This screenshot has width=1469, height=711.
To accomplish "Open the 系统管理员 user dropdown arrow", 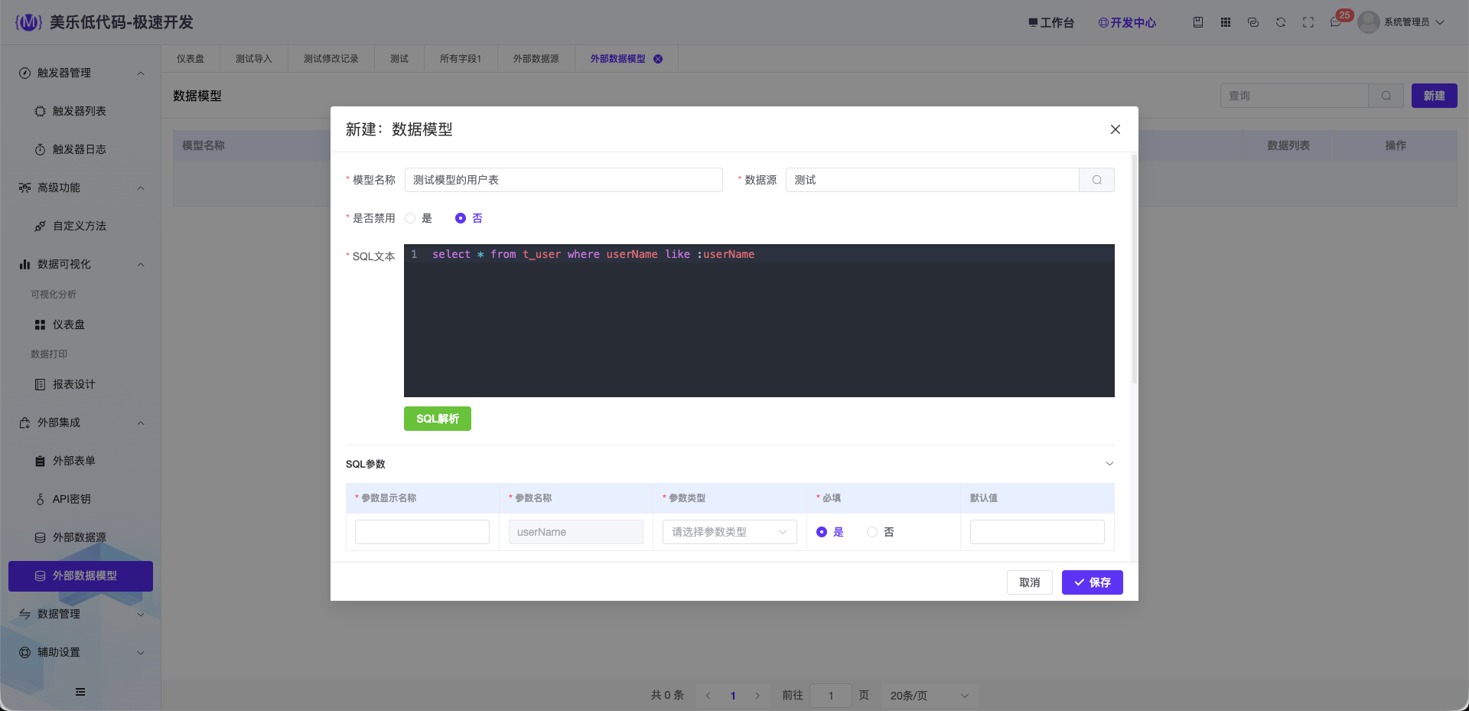I will [1440, 22].
